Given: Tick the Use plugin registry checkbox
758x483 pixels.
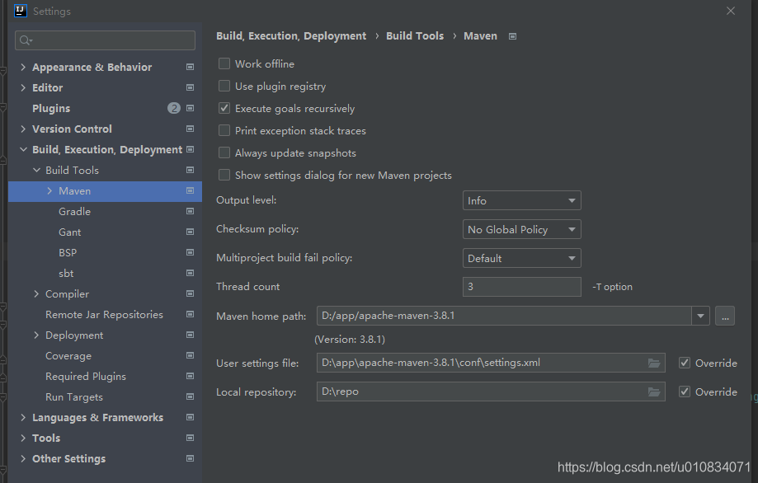Looking at the screenshot, I should [x=224, y=86].
